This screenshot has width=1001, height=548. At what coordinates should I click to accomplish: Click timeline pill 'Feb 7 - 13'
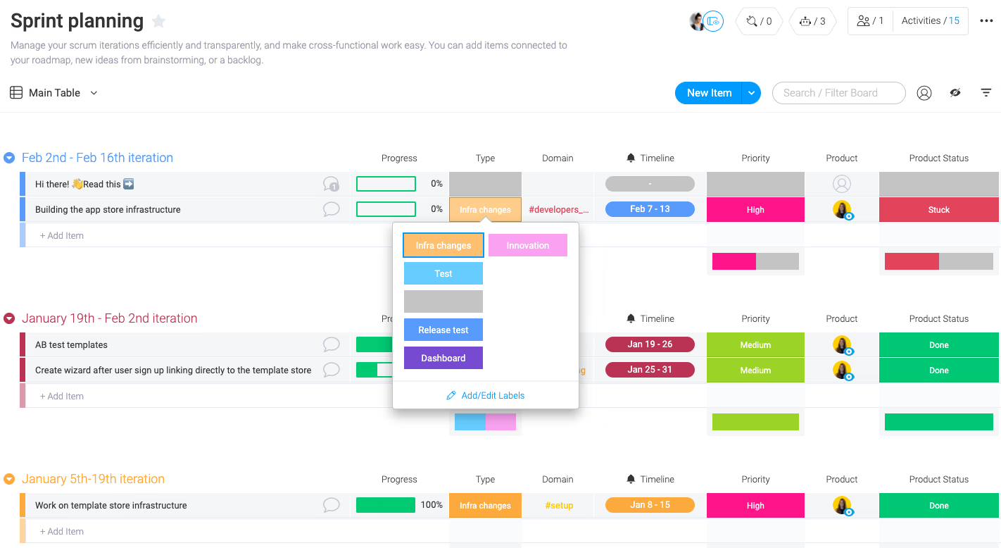650,209
